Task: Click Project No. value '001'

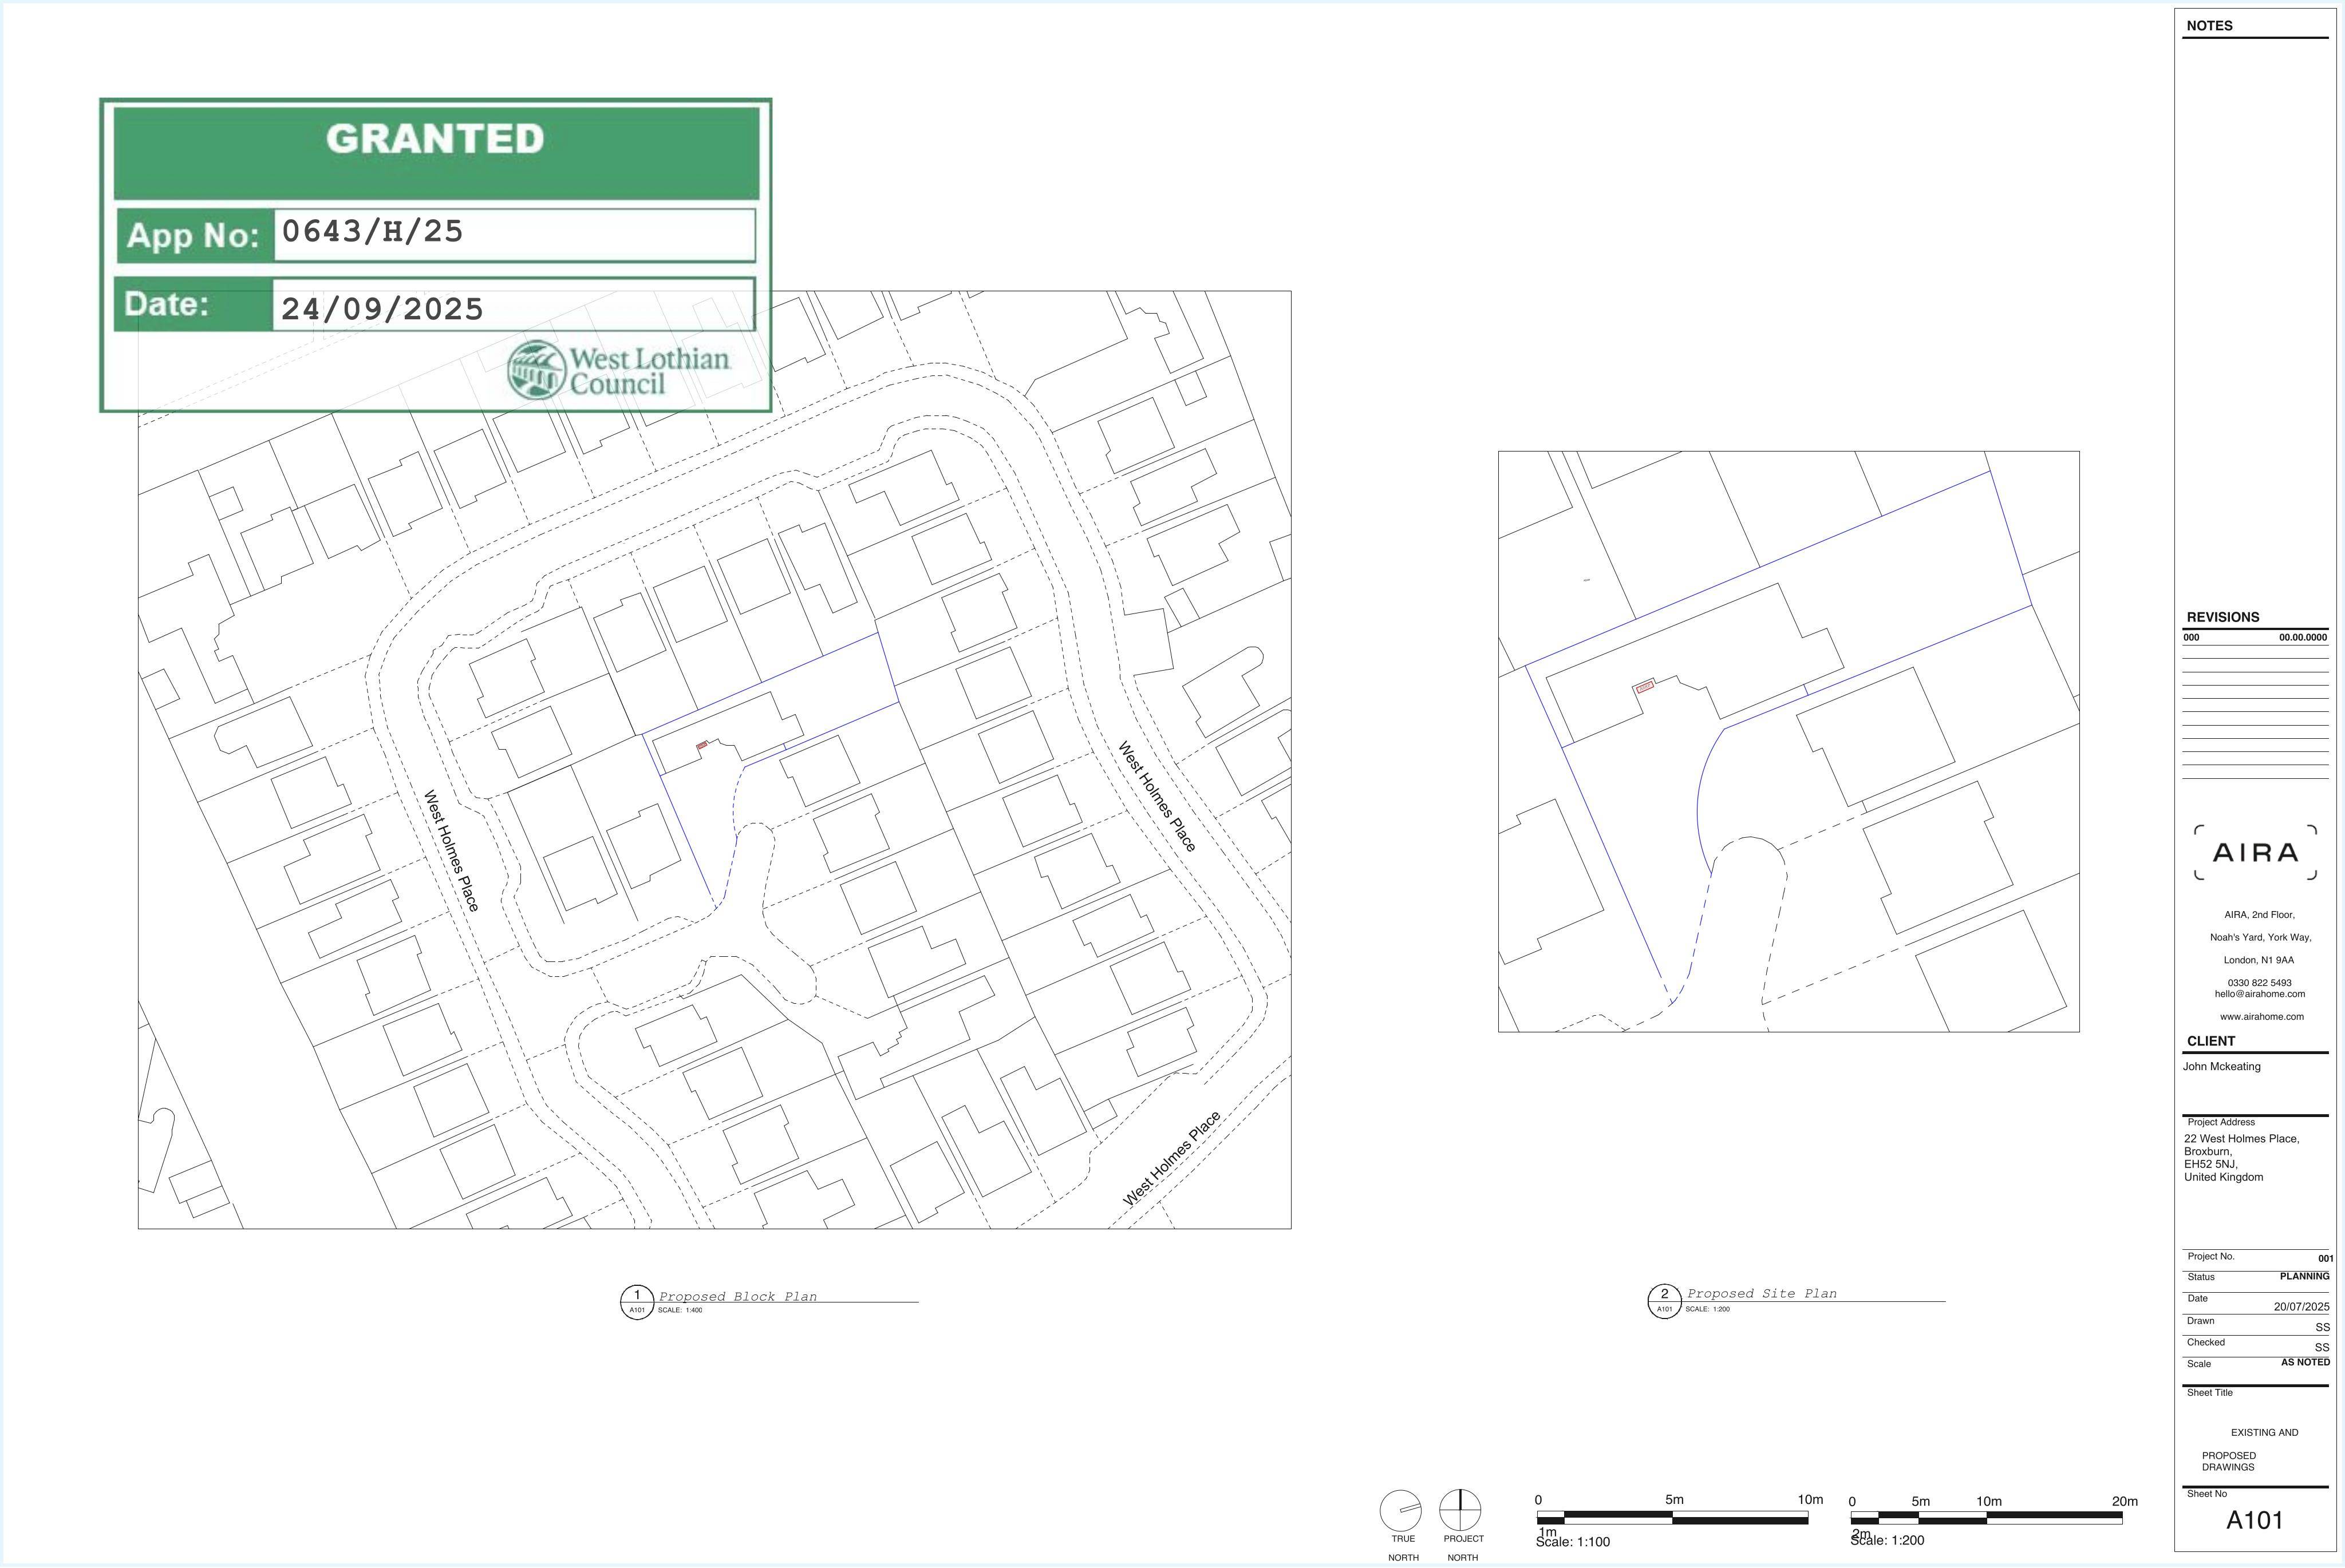Action: (2325, 1259)
